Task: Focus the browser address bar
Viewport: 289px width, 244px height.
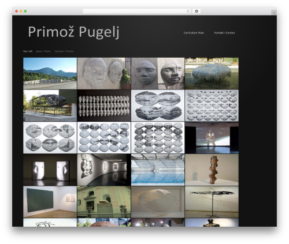Action: pos(137,11)
